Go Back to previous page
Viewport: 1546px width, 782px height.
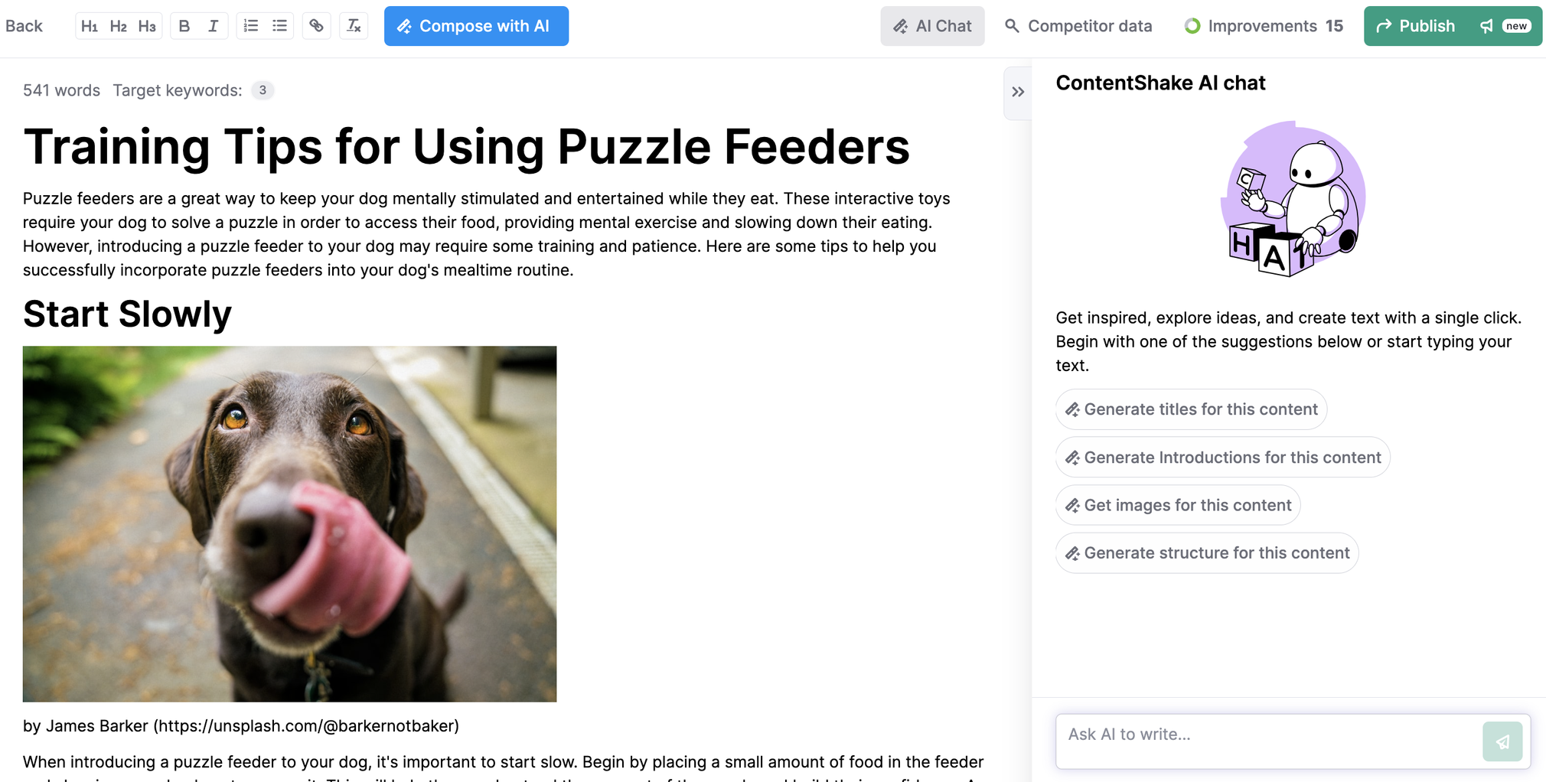click(24, 26)
